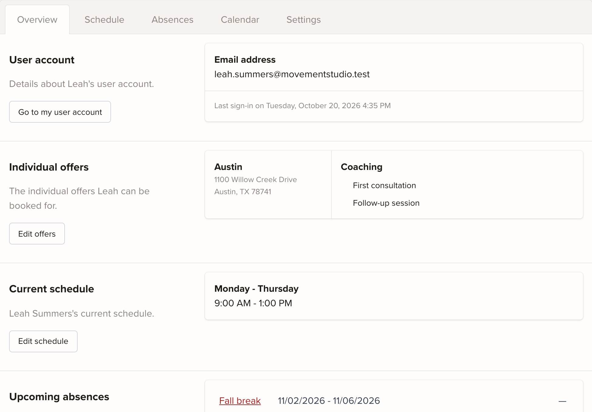Click Go to my user account button
Image resolution: width=592 pixels, height=412 pixels.
tap(60, 112)
